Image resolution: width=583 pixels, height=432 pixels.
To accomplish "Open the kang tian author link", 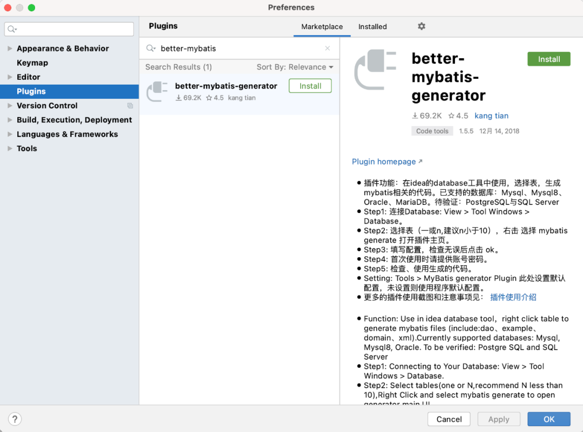I will pos(491,116).
